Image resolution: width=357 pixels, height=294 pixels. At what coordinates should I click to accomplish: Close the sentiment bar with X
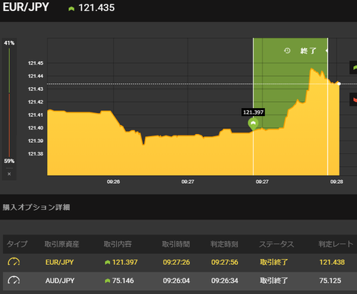[9, 174]
